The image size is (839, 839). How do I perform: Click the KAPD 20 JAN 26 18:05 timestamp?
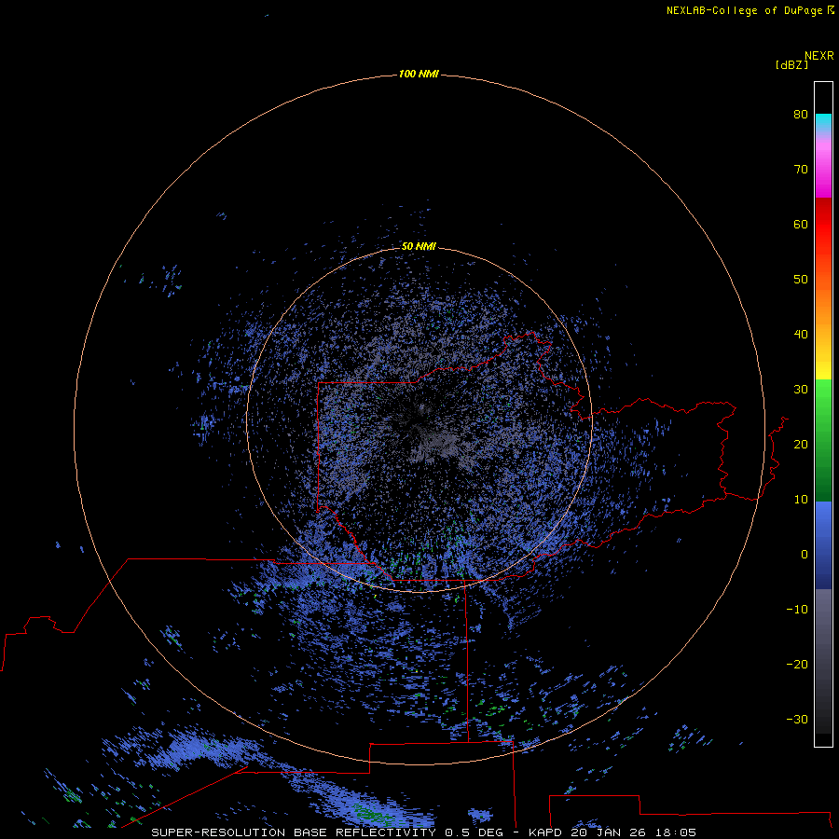(612, 832)
